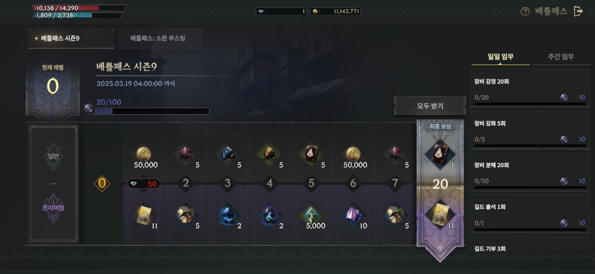
Task: Select the 프리미엄 pass emblem
Action: [x=53, y=208]
